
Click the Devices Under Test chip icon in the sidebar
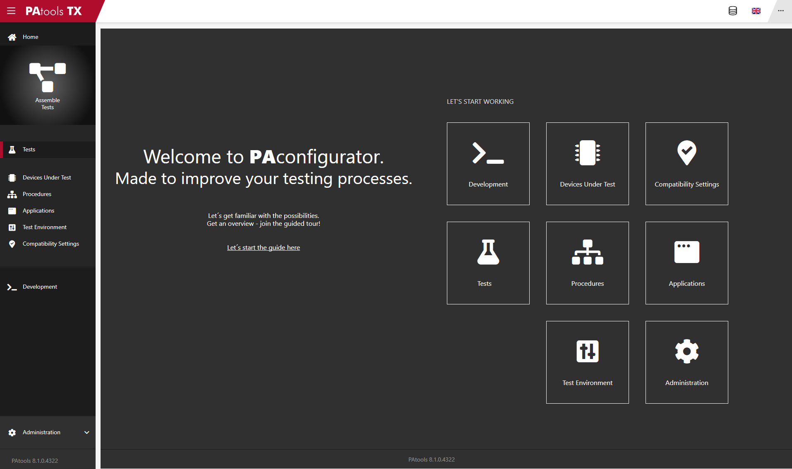click(12, 178)
